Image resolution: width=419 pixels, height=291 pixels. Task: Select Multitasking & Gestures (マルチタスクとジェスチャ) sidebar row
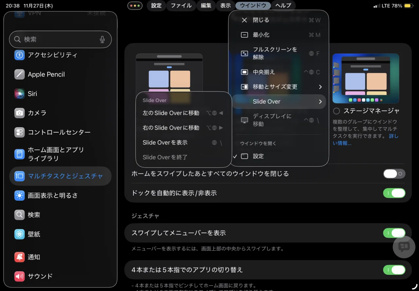[x=60, y=176]
